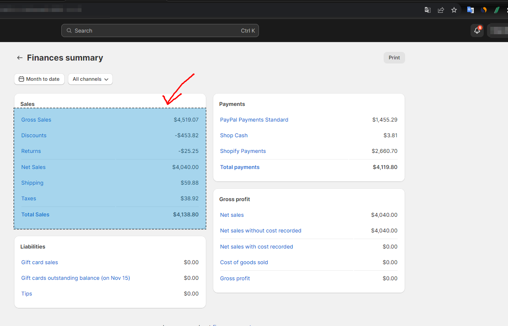Click the $4,119.80 Total payments amount
Viewport: 508px width, 326px height.
[385, 167]
